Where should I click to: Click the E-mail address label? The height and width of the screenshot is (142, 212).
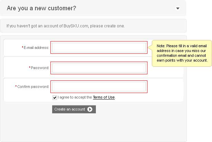36,48
